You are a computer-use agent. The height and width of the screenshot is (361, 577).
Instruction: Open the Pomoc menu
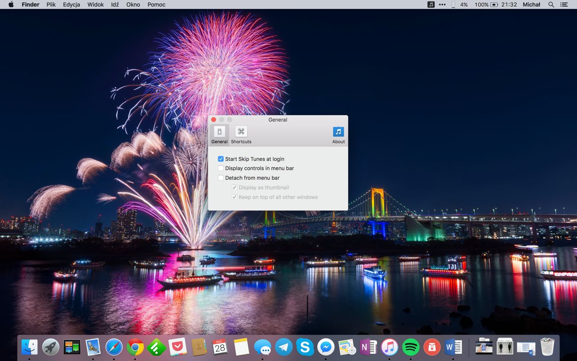(x=156, y=5)
